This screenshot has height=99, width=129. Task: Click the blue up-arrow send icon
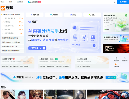pyautogui.click(x=94, y=45)
